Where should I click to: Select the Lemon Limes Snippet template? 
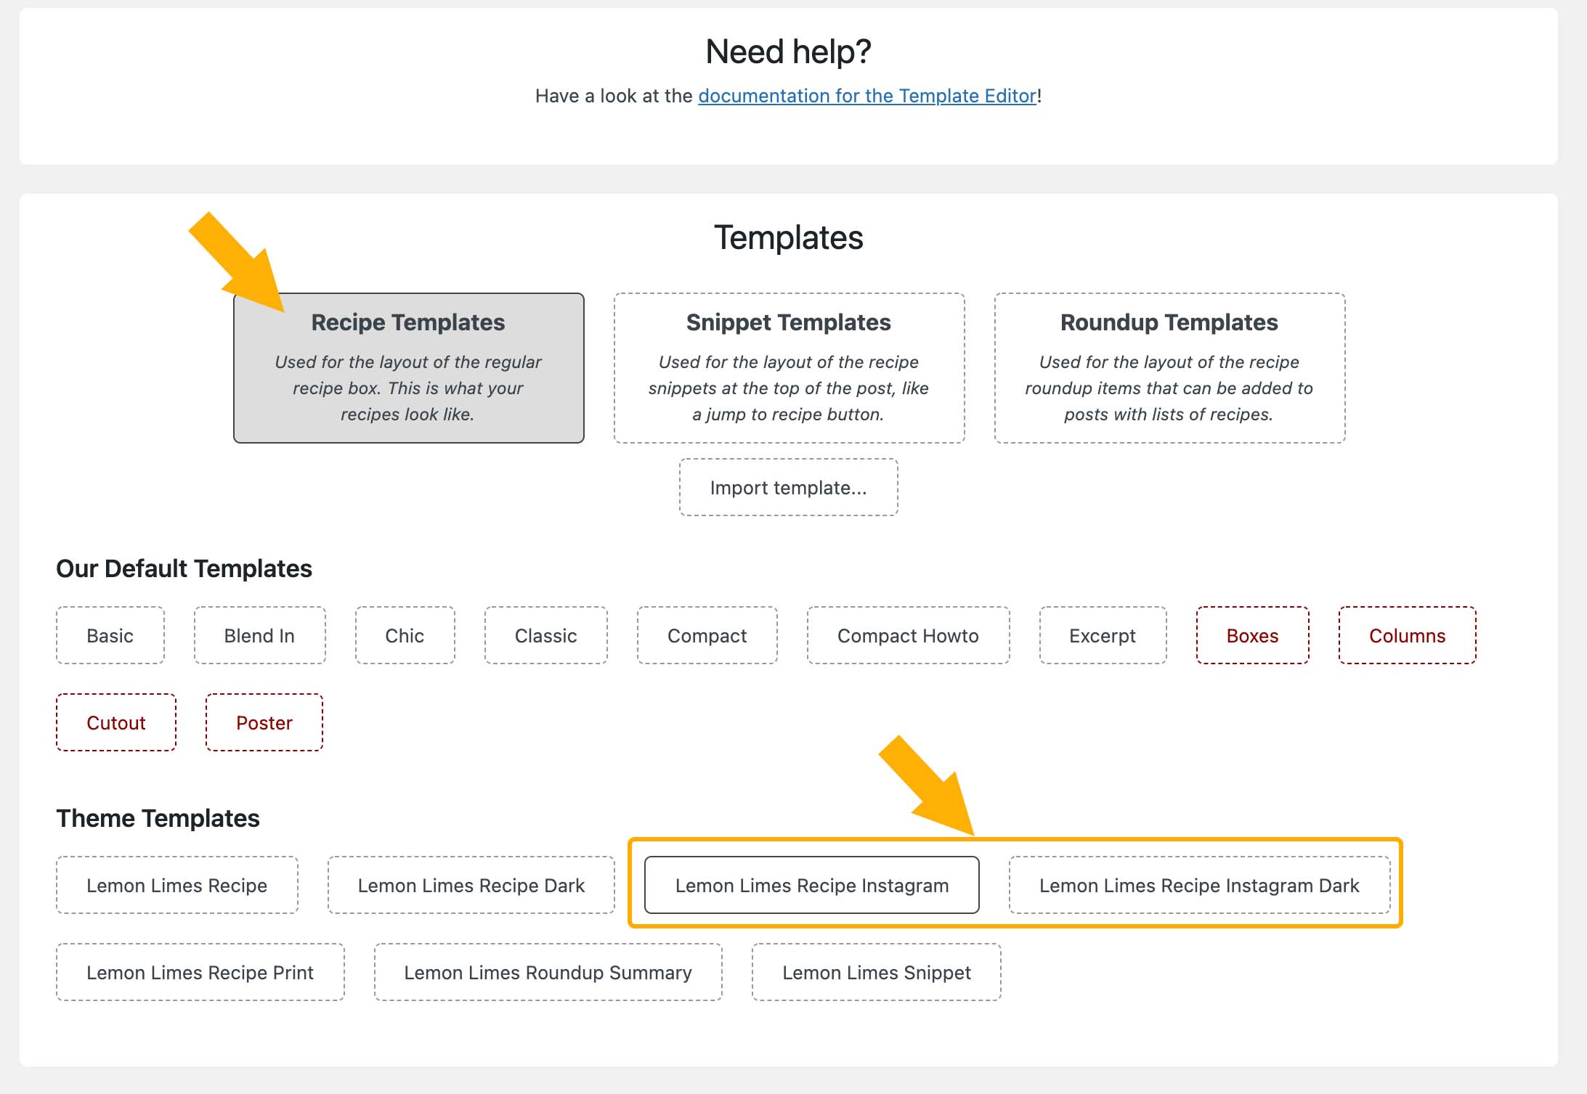pyautogui.click(x=876, y=973)
